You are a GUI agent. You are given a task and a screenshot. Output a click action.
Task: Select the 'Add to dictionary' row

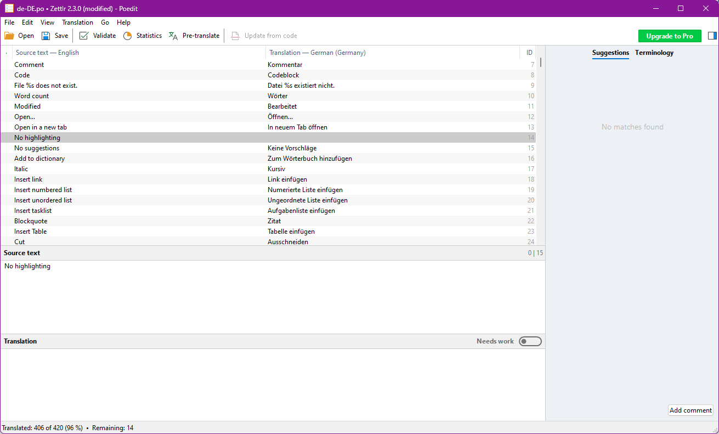pyautogui.click(x=268, y=159)
